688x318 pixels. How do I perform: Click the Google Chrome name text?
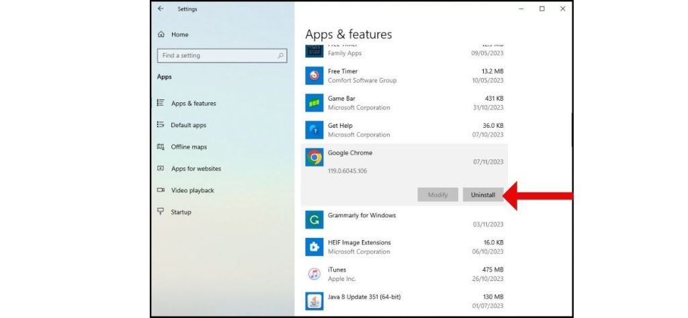[x=349, y=153]
